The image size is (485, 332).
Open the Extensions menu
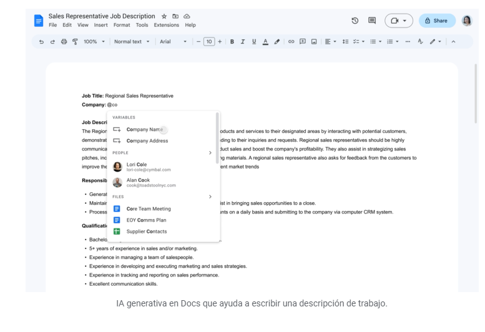pyautogui.click(x=167, y=25)
